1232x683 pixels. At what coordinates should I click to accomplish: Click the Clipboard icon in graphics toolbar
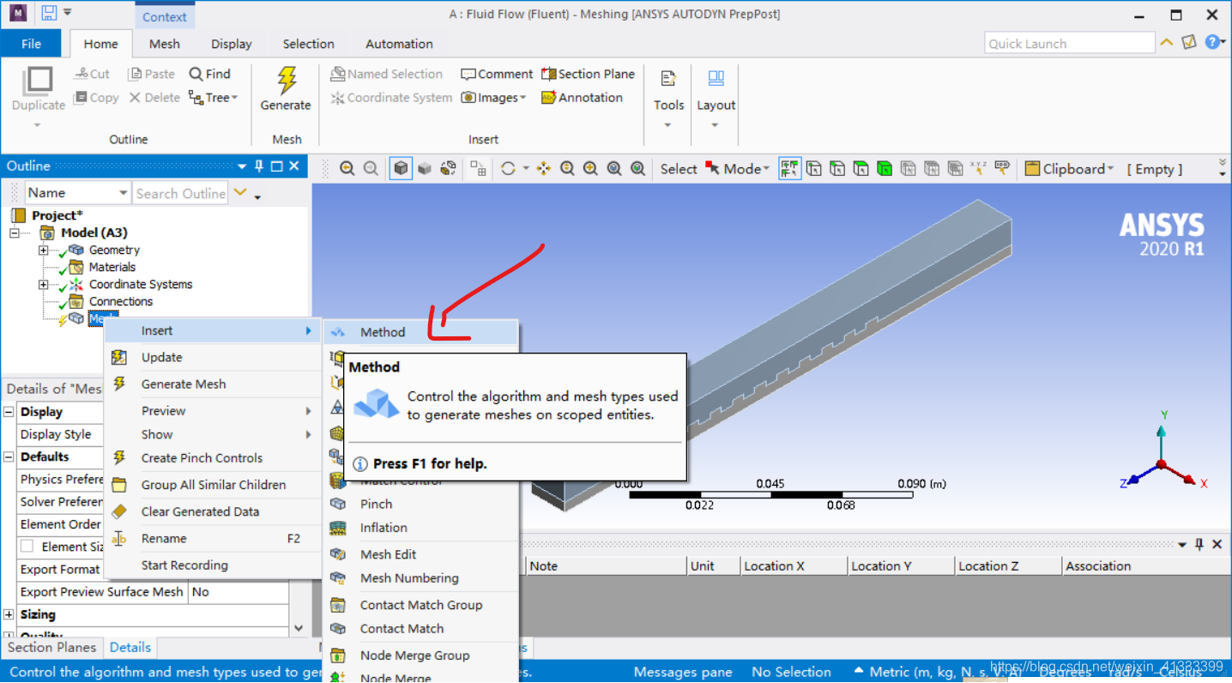coord(1032,169)
